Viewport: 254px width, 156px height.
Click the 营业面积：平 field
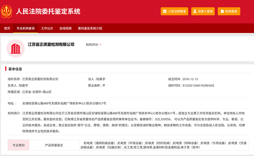tap(97, 86)
